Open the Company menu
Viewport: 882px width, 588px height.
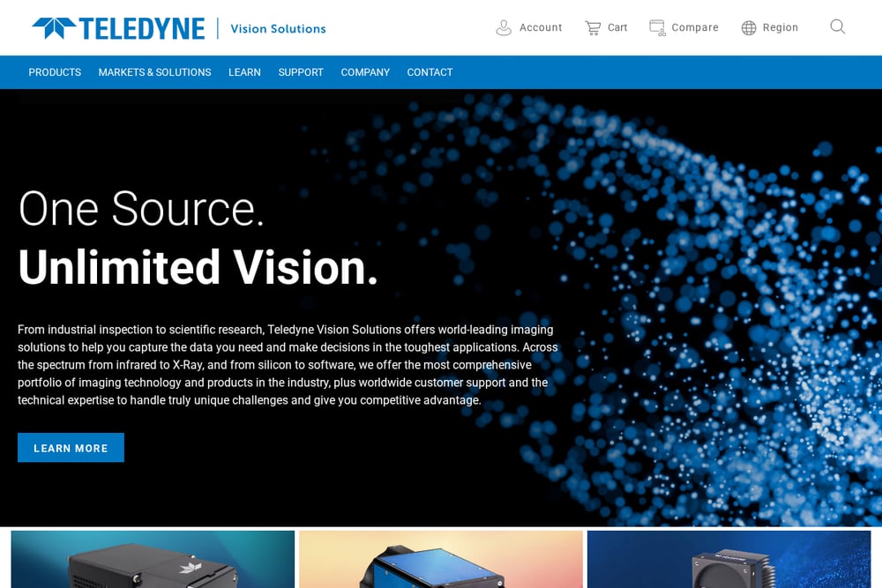pyautogui.click(x=365, y=72)
